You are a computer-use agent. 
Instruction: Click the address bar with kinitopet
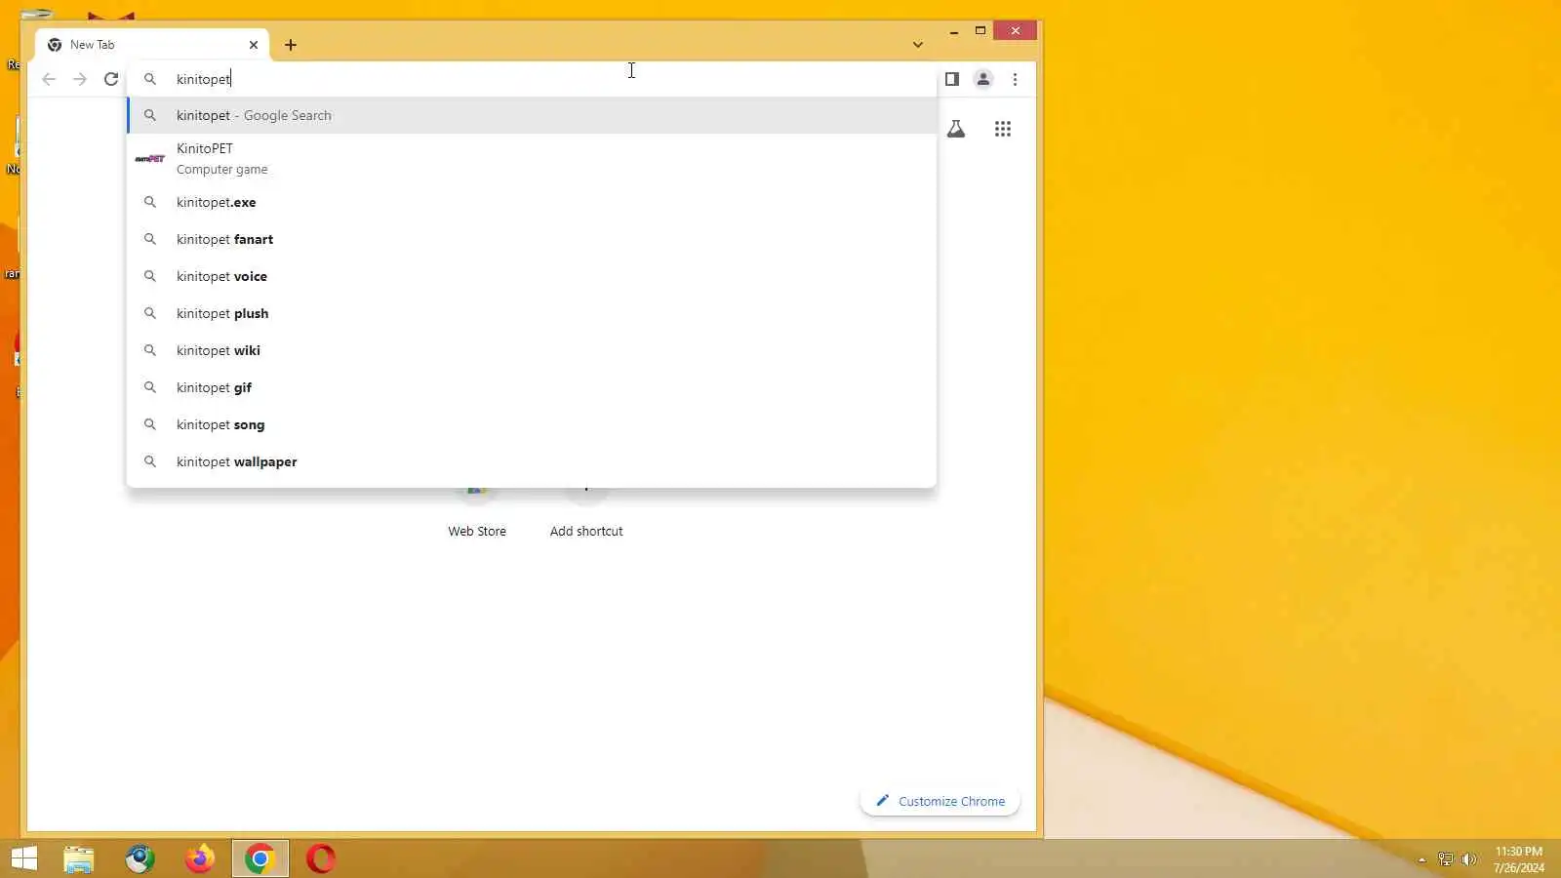point(532,79)
